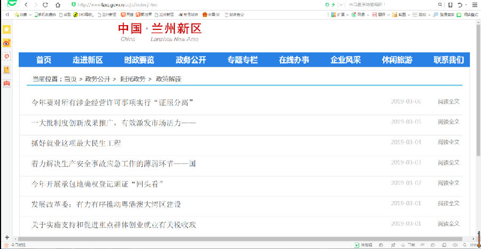This screenshot has height=249, width=481.
Task: Click the yellow star favorites sidebar icon
Action: (x=7, y=29)
